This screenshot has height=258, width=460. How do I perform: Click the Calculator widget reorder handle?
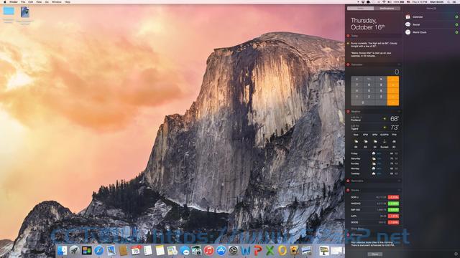399,64
